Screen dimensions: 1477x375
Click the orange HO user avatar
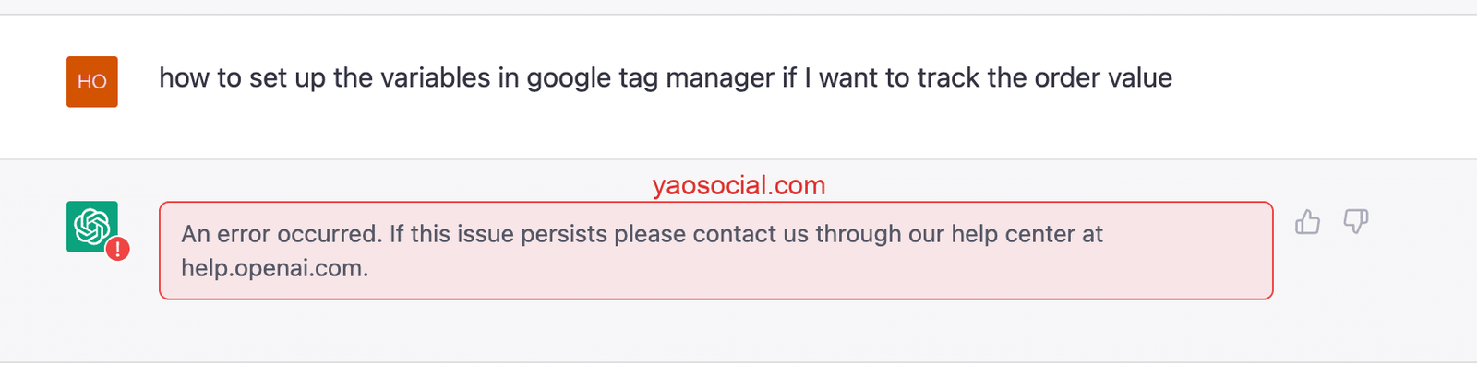92,81
